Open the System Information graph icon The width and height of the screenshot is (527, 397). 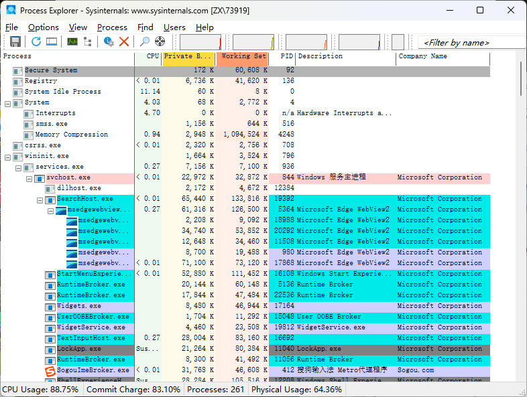click(72, 42)
